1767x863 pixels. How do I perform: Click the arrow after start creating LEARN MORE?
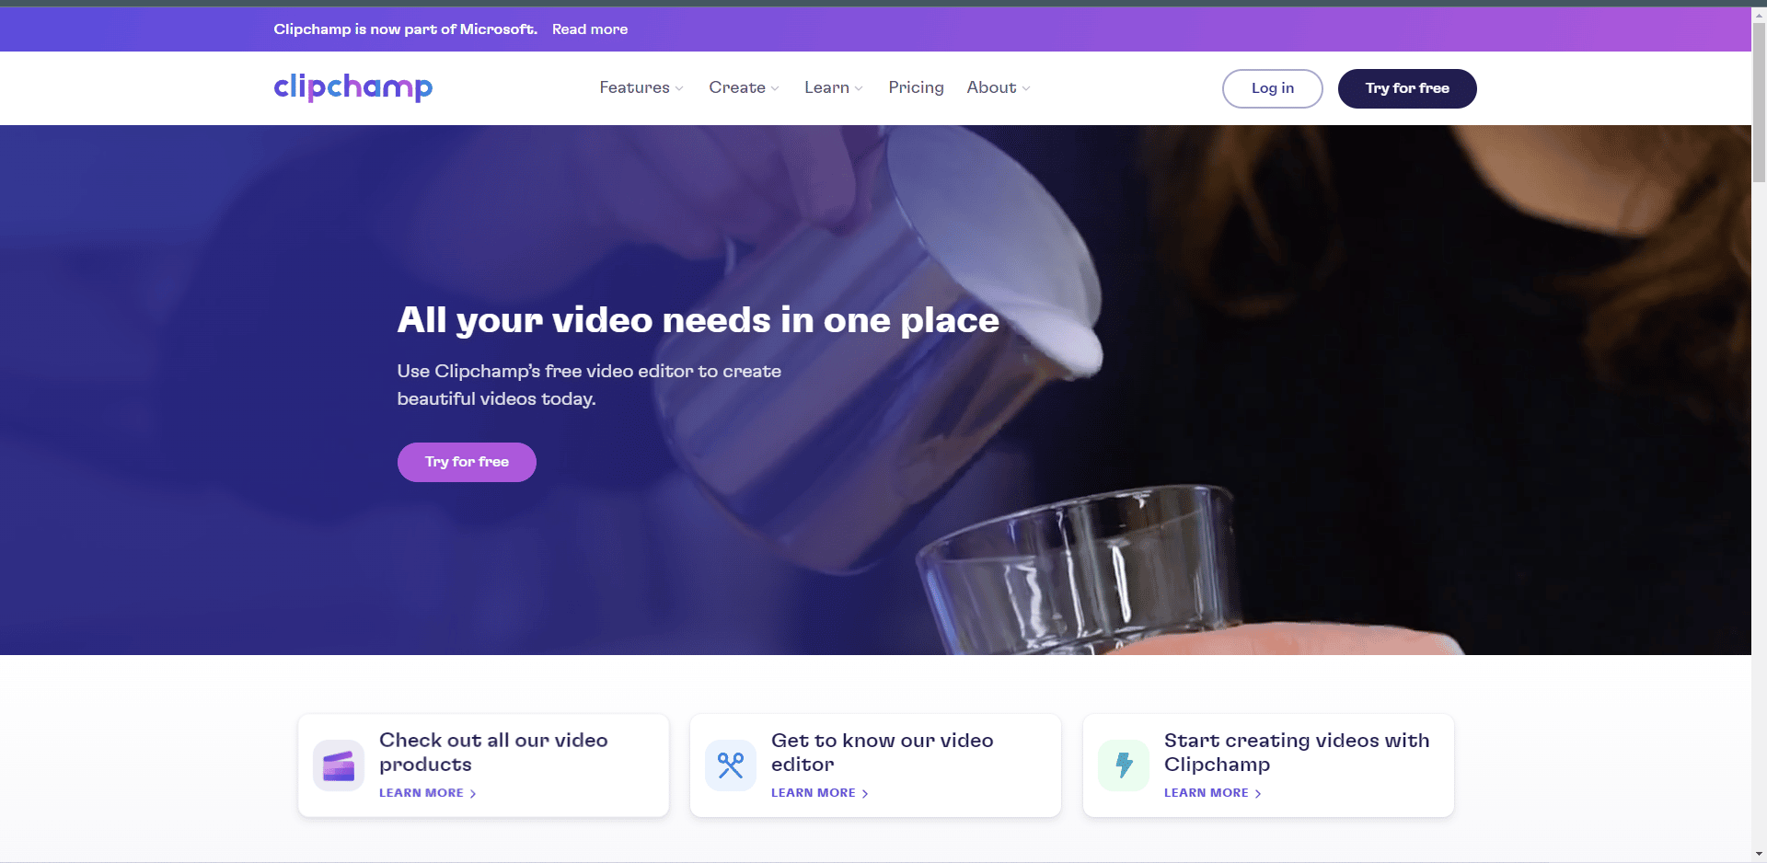click(x=1258, y=793)
